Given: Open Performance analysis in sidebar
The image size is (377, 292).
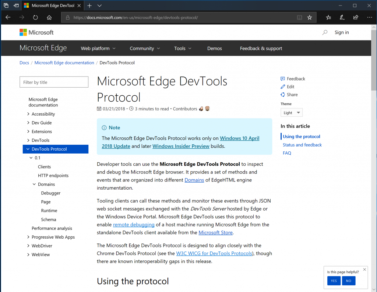Looking at the screenshot, I should pos(52,228).
